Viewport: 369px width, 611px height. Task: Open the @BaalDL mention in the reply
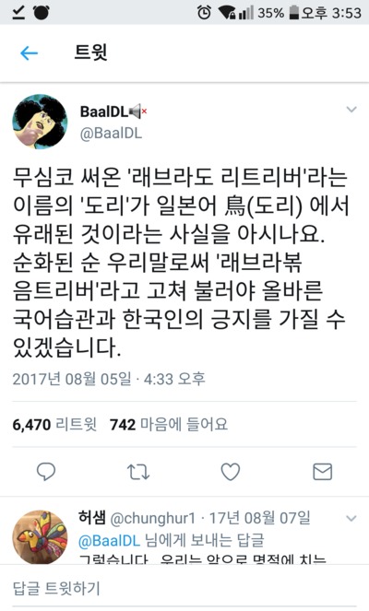coord(109,540)
